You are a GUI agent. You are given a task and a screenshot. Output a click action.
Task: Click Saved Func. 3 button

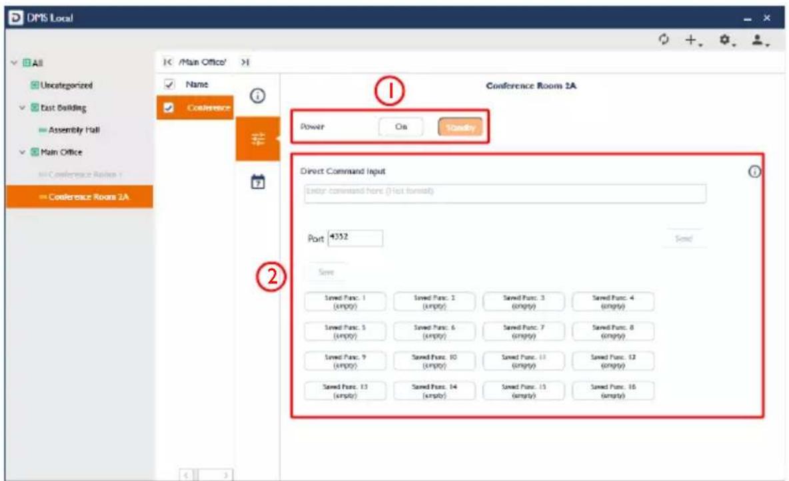pyautogui.click(x=524, y=301)
